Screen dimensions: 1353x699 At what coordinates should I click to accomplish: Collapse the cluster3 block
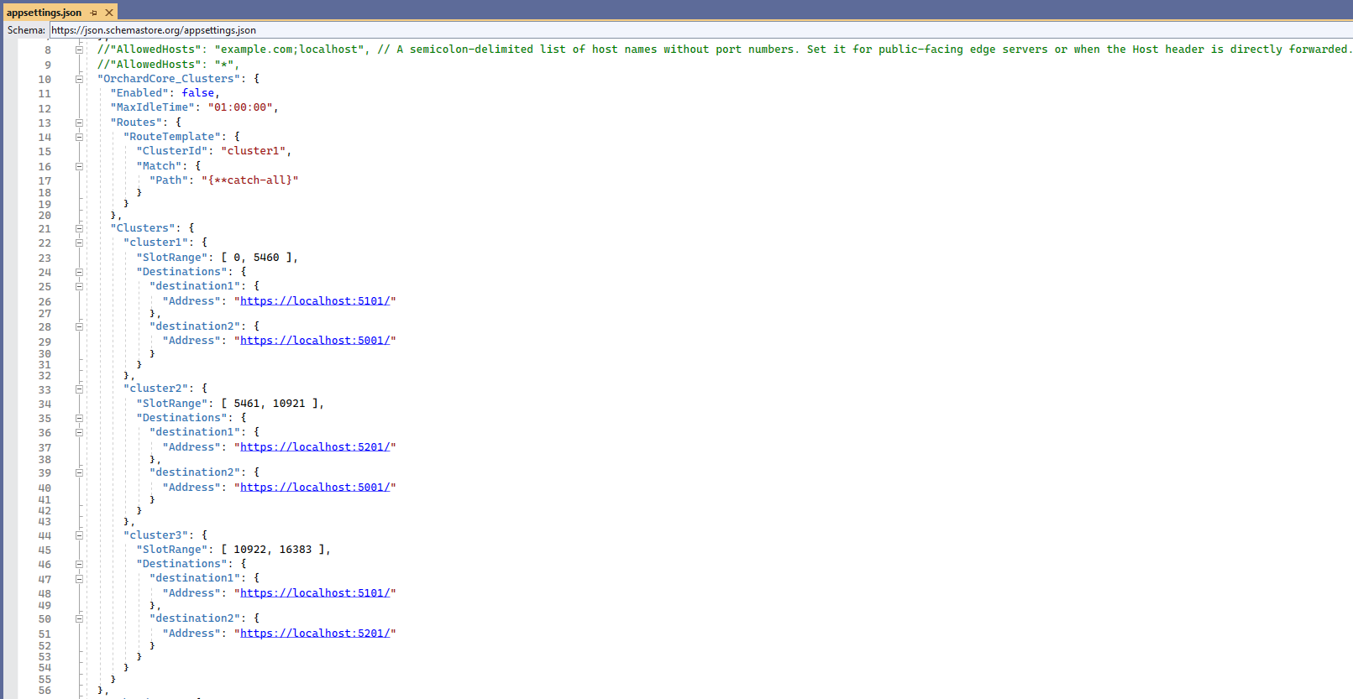79,535
